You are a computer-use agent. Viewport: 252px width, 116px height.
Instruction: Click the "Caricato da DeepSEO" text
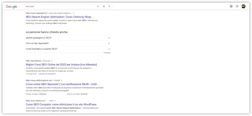coord(47,74)
